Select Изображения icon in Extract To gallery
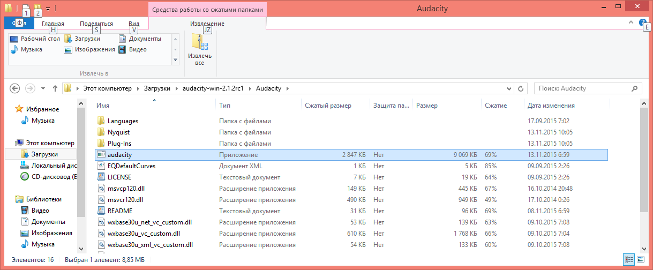 click(x=69, y=49)
